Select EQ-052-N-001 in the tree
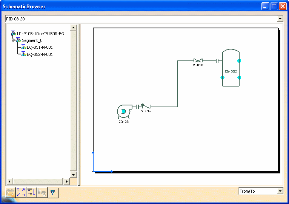The height and width of the screenshot is (204, 289). point(40,54)
